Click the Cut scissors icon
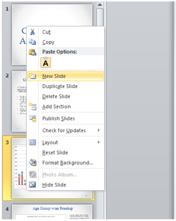 (x=32, y=32)
